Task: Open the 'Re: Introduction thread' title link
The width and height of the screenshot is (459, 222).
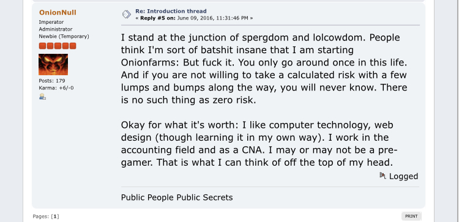Action: pyautogui.click(x=171, y=11)
